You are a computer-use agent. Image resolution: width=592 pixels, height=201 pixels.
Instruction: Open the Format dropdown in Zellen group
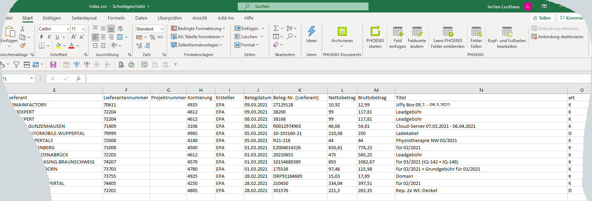coord(247,45)
